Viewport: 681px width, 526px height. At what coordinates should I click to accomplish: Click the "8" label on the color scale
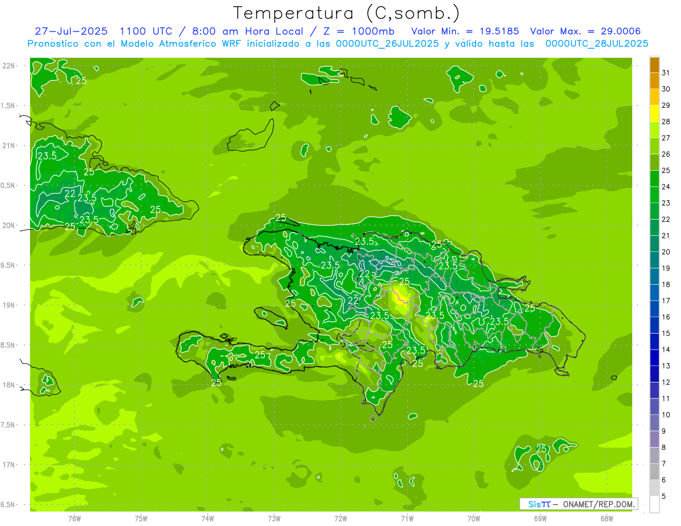[664, 447]
